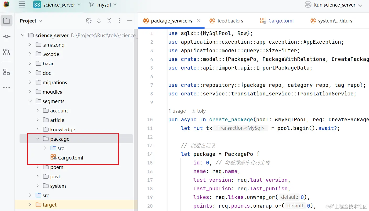This screenshot has height=211, width=369.
Task: Click line number 10 in the gutter
Action: click(150, 119)
